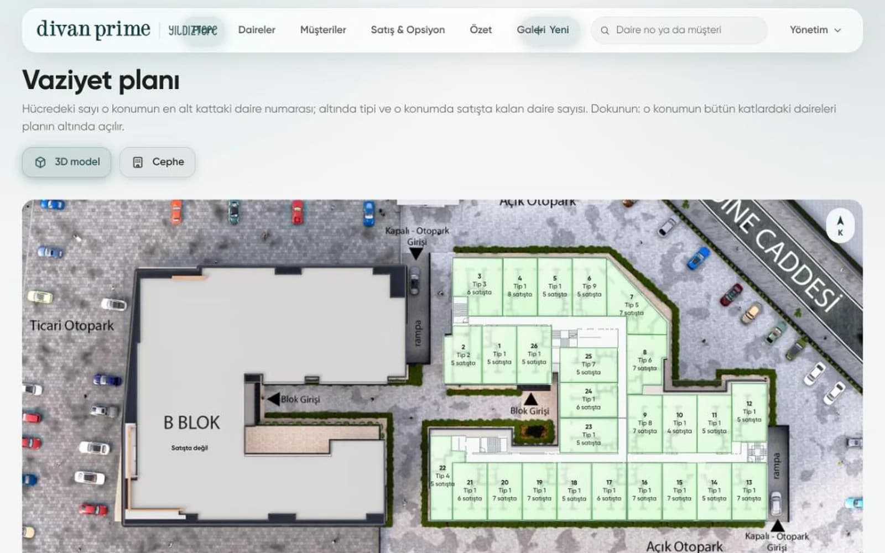This screenshot has width=885, height=553.
Task: Select apartment cell 20 Tip 1
Action: 504,491
